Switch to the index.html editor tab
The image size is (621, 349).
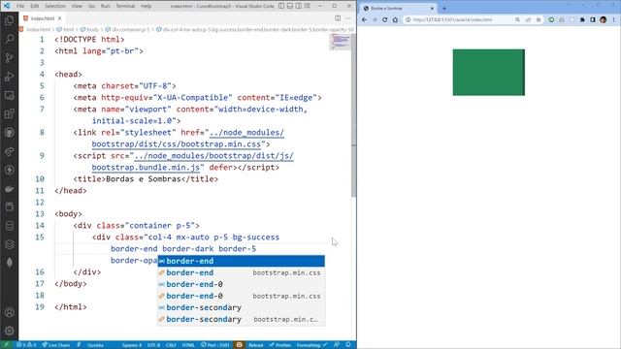[x=42, y=18]
